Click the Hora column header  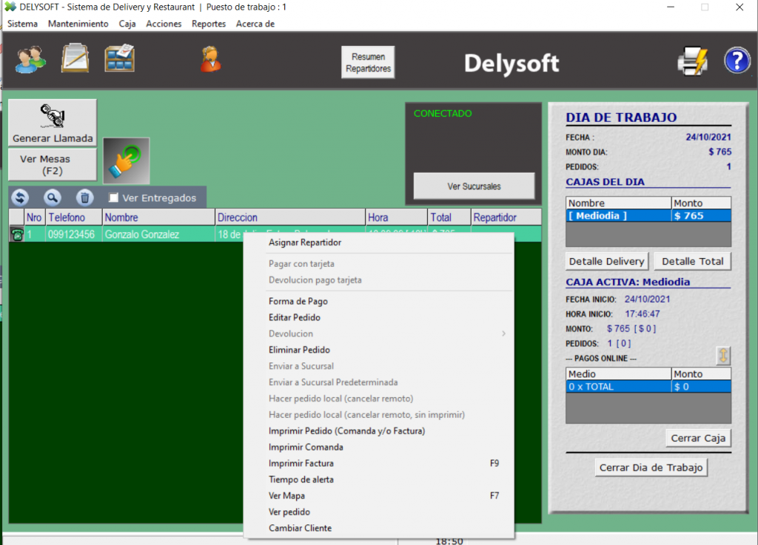coord(397,217)
